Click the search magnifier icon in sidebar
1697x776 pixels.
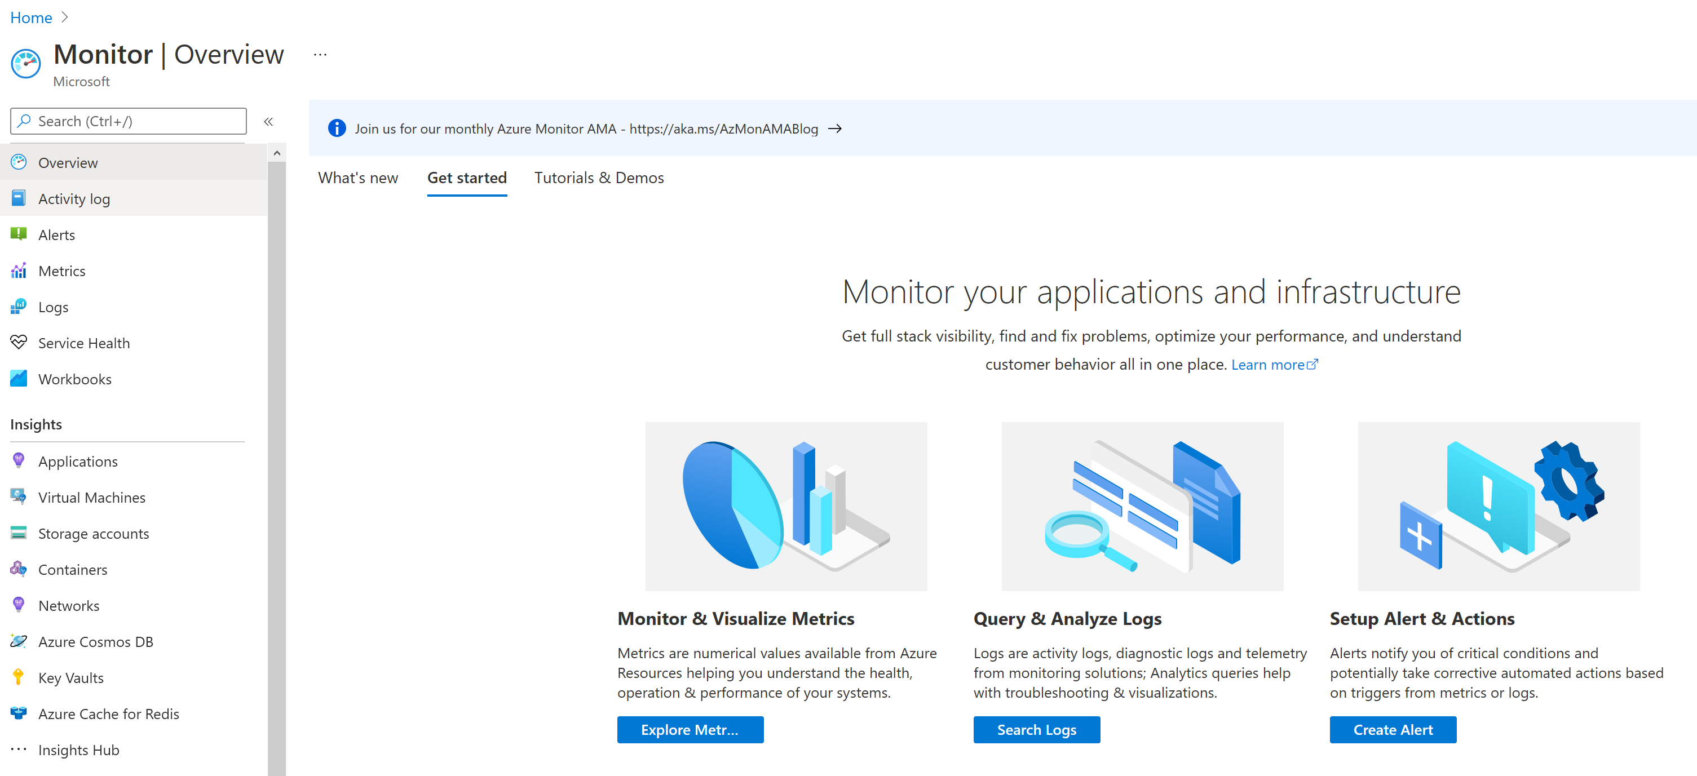[24, 121]
